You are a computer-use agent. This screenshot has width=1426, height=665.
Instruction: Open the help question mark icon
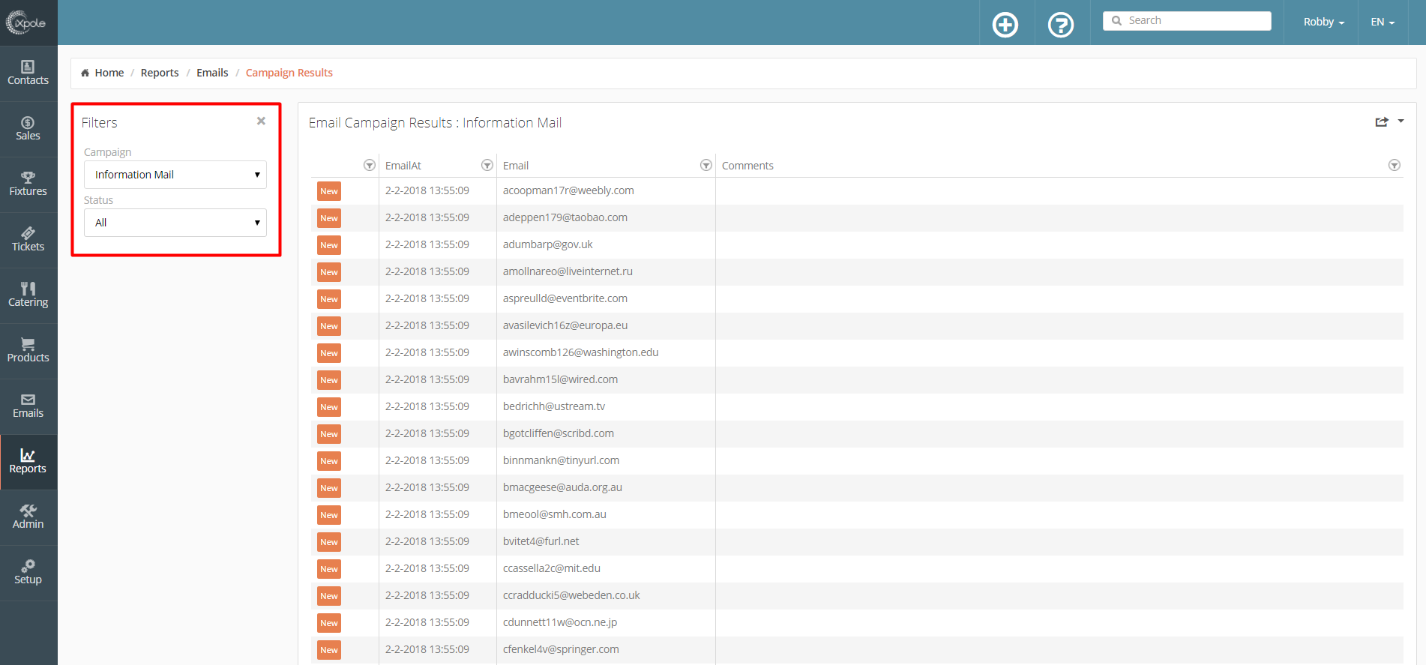1061,25
